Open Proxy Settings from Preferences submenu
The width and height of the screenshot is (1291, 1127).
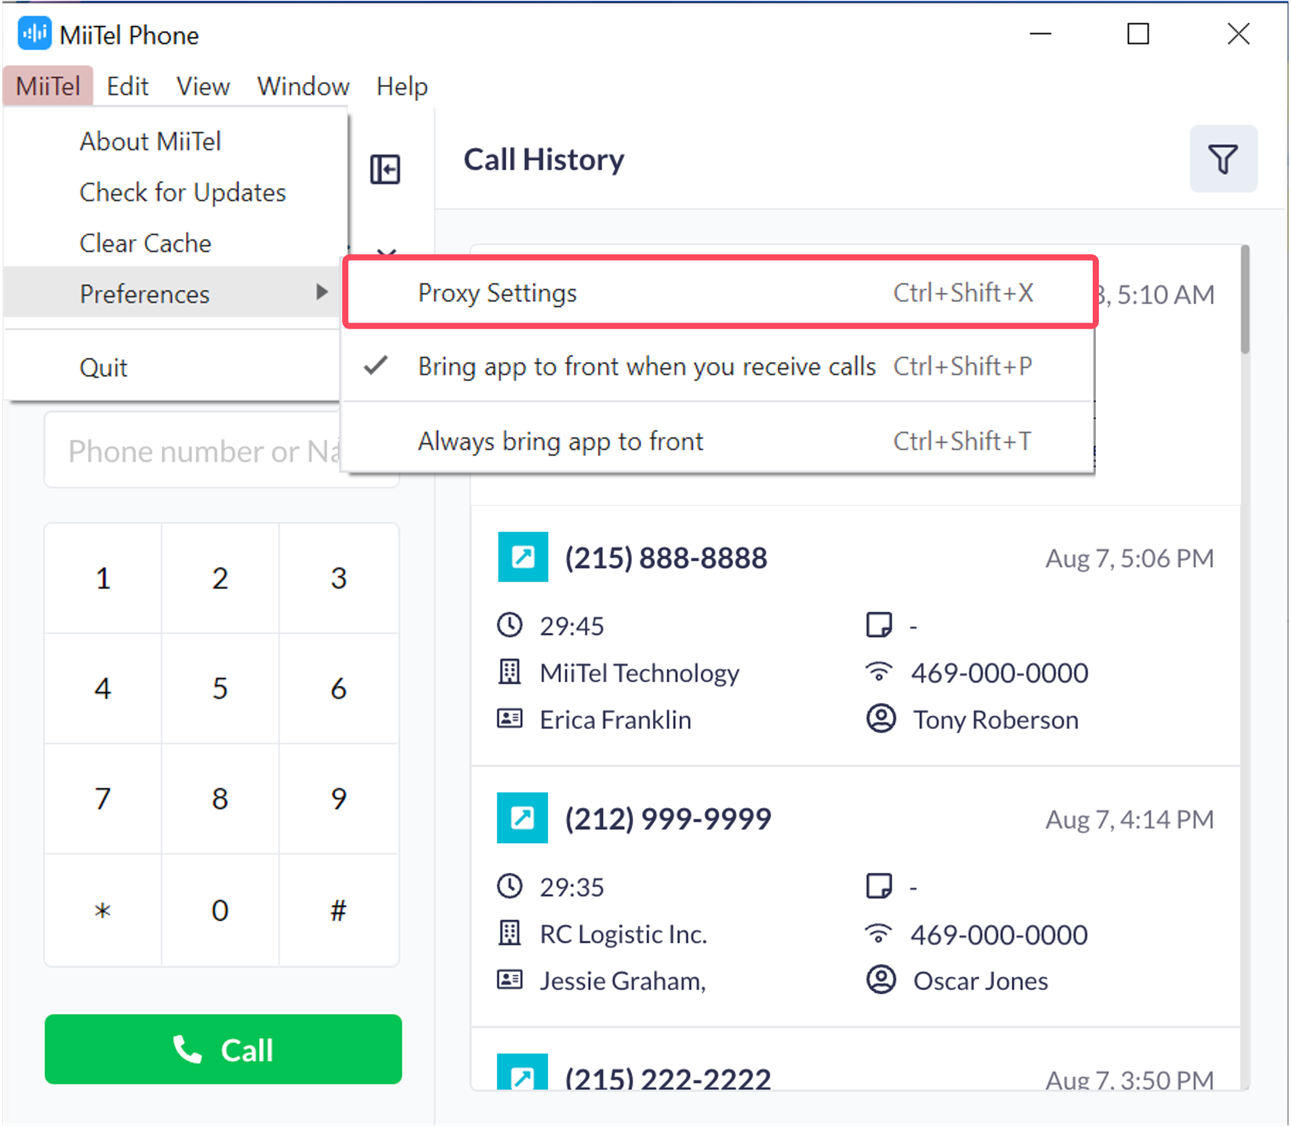tap(720, 292)
